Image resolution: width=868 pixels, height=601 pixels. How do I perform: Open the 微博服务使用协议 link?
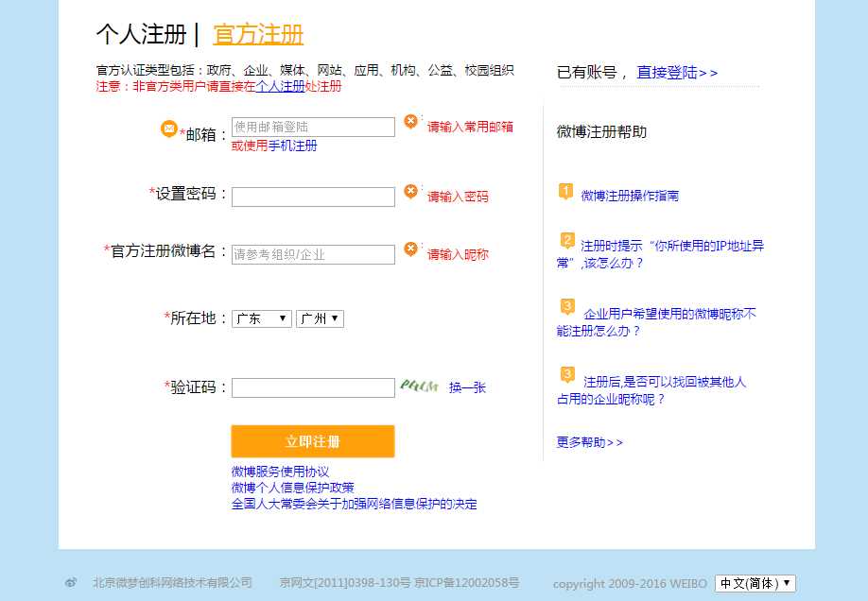pyautogui.click(x=280, y=472)
